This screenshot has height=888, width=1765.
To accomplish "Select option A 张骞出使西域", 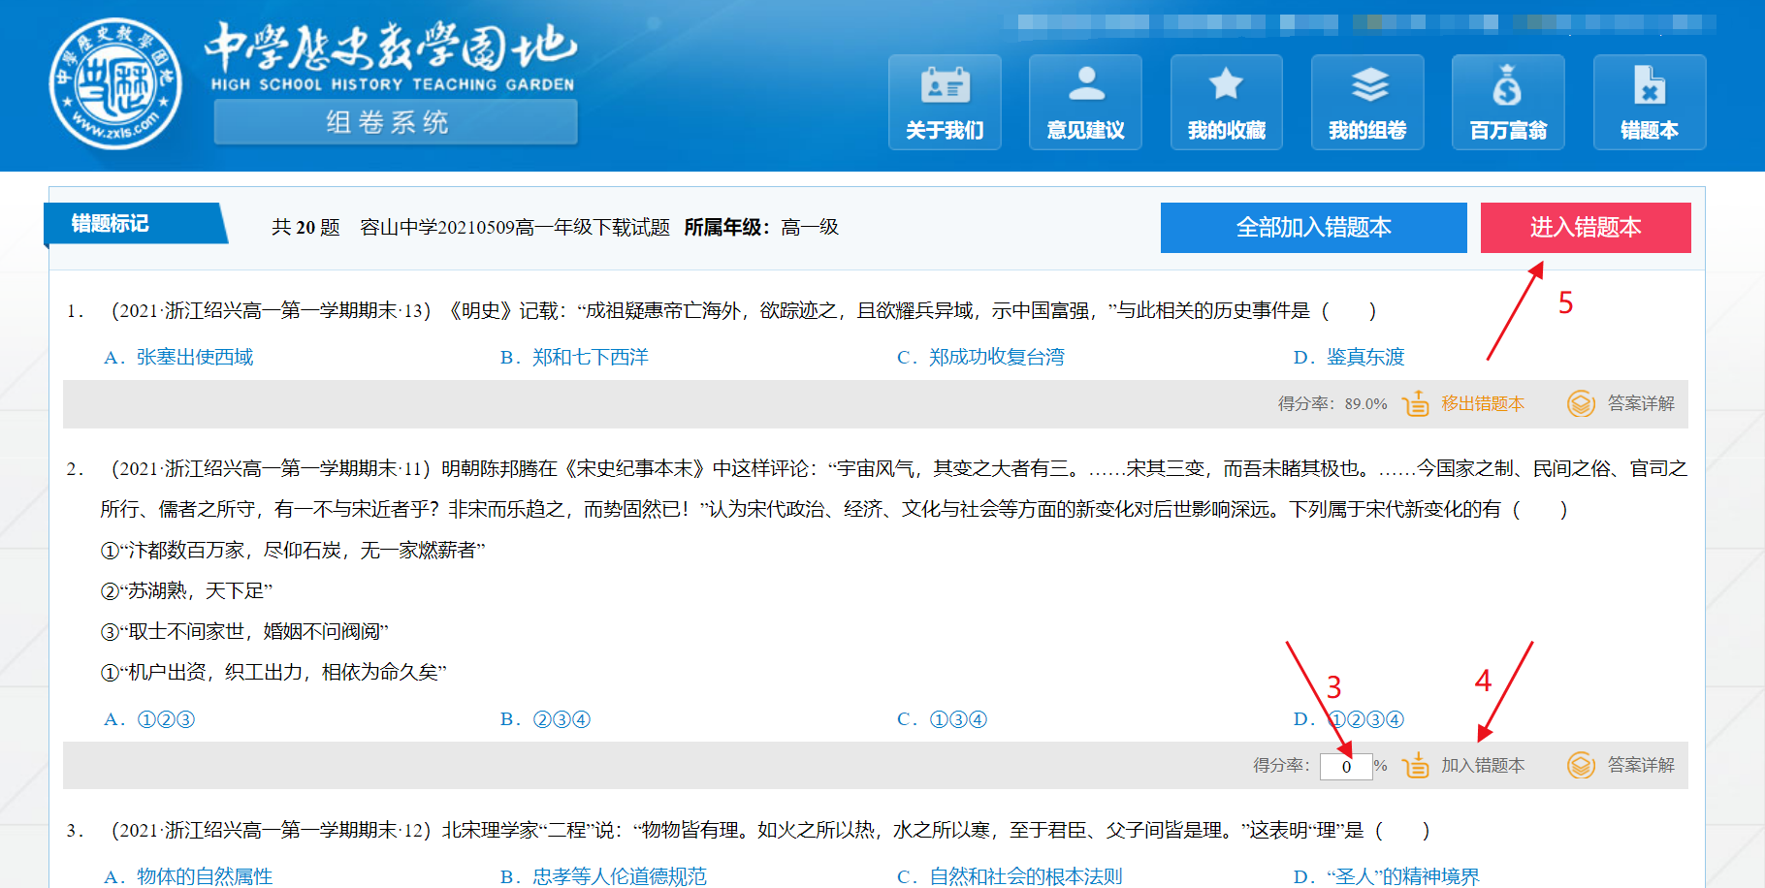I will point(178,358).
